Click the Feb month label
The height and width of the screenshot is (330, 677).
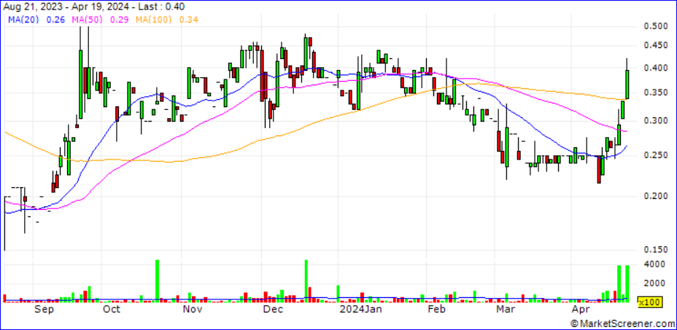point(436,310)
